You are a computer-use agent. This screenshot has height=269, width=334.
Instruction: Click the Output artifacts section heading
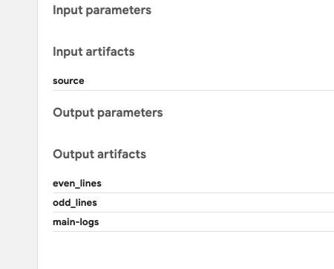(99, 155)
